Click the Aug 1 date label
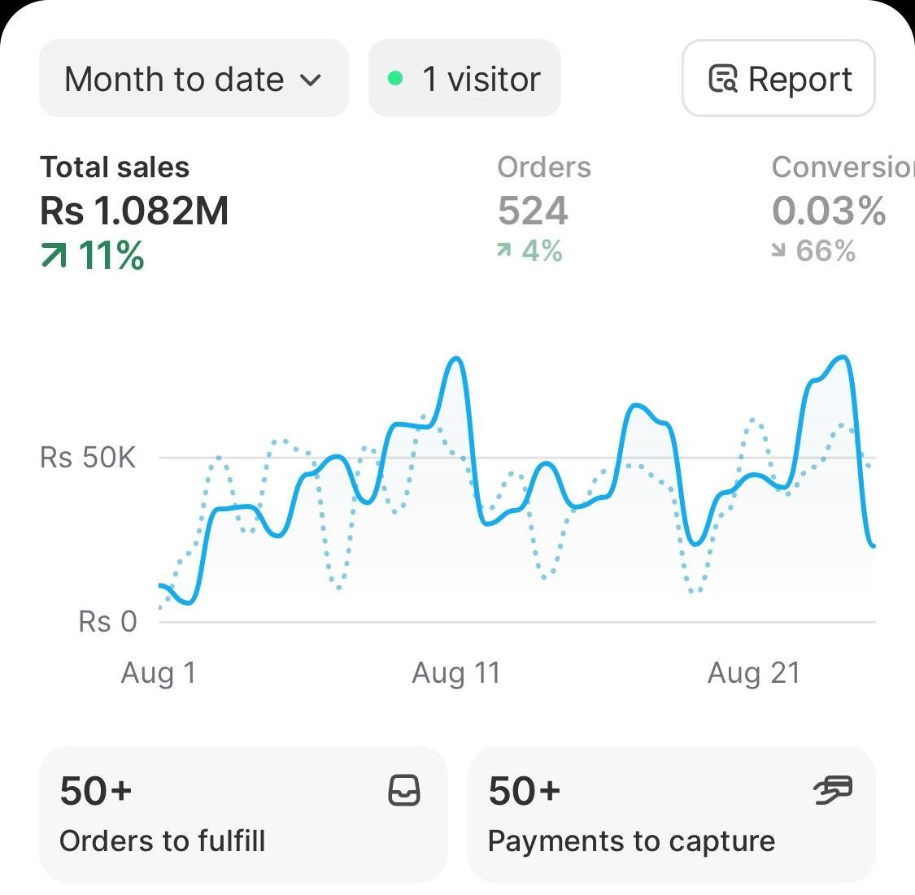Screen dimensions: 915x895 tap(158, 673)
